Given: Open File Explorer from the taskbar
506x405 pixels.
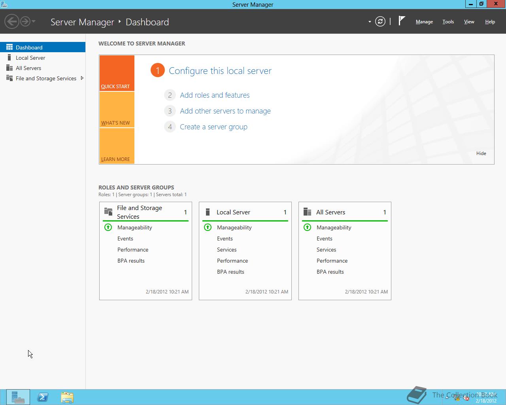Looking at the screenshot, I should pos(67,397).
